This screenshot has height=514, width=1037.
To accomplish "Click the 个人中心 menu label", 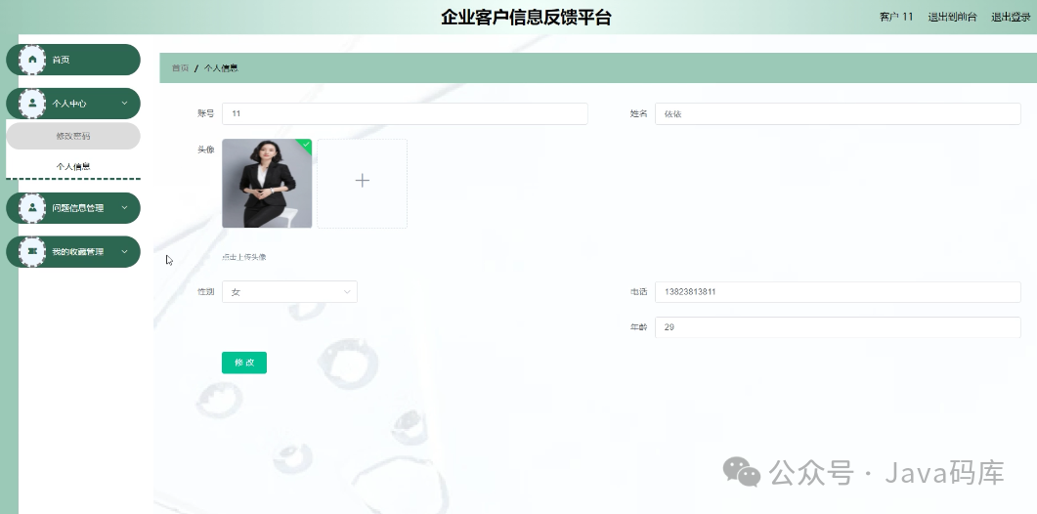I will click(69, 104).
